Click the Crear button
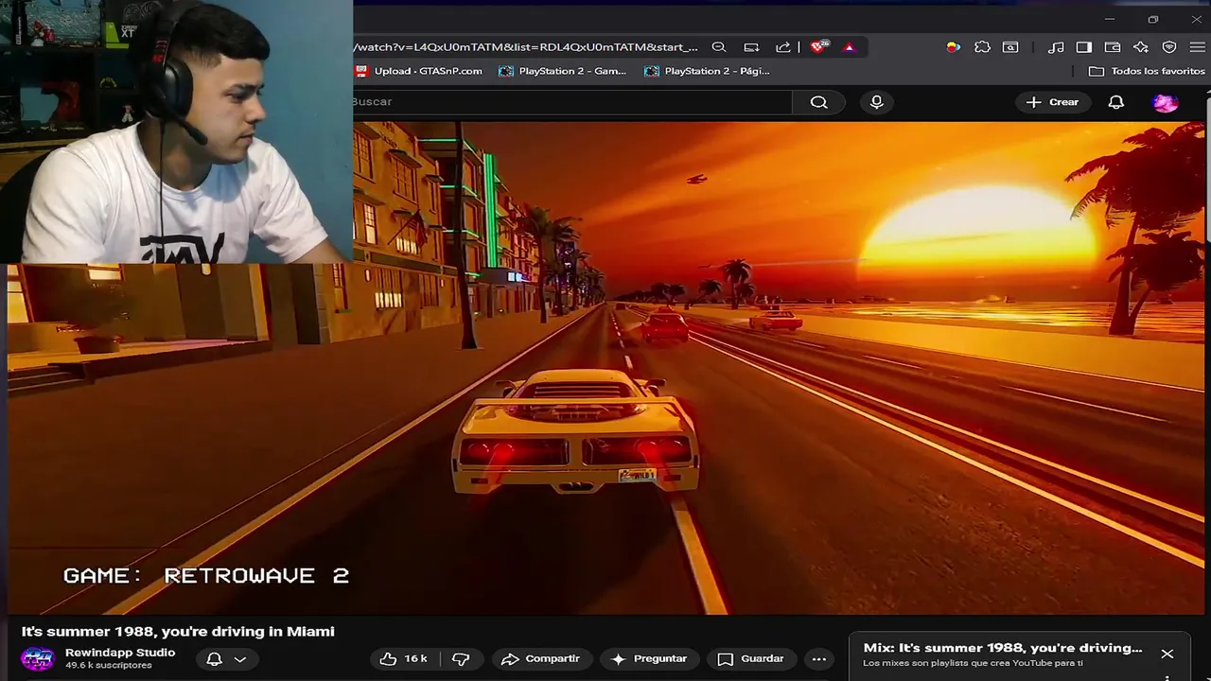This screenshot has width=1211, height=681. click(x=1053, y=102)
